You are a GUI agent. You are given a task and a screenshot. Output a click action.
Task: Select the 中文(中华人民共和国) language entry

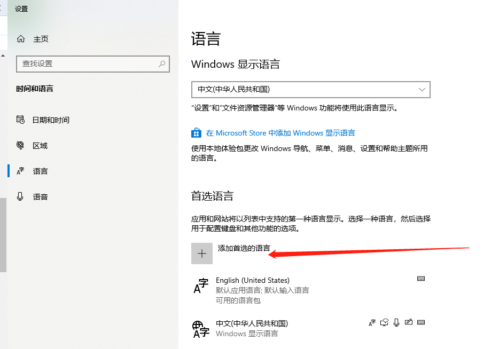click(252, 324)
